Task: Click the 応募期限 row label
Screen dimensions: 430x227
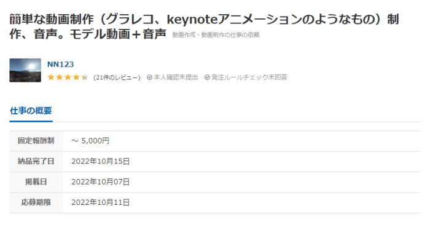Action: pyautogui.click(x=36, y=202)
